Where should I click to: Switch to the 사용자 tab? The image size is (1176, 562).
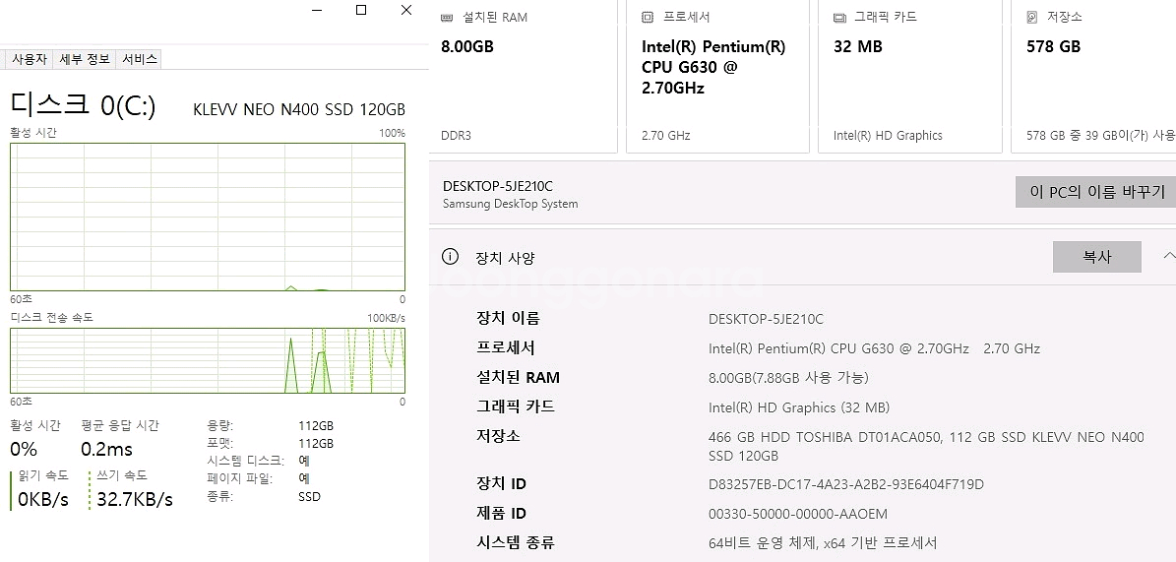[x=29, y=59]
